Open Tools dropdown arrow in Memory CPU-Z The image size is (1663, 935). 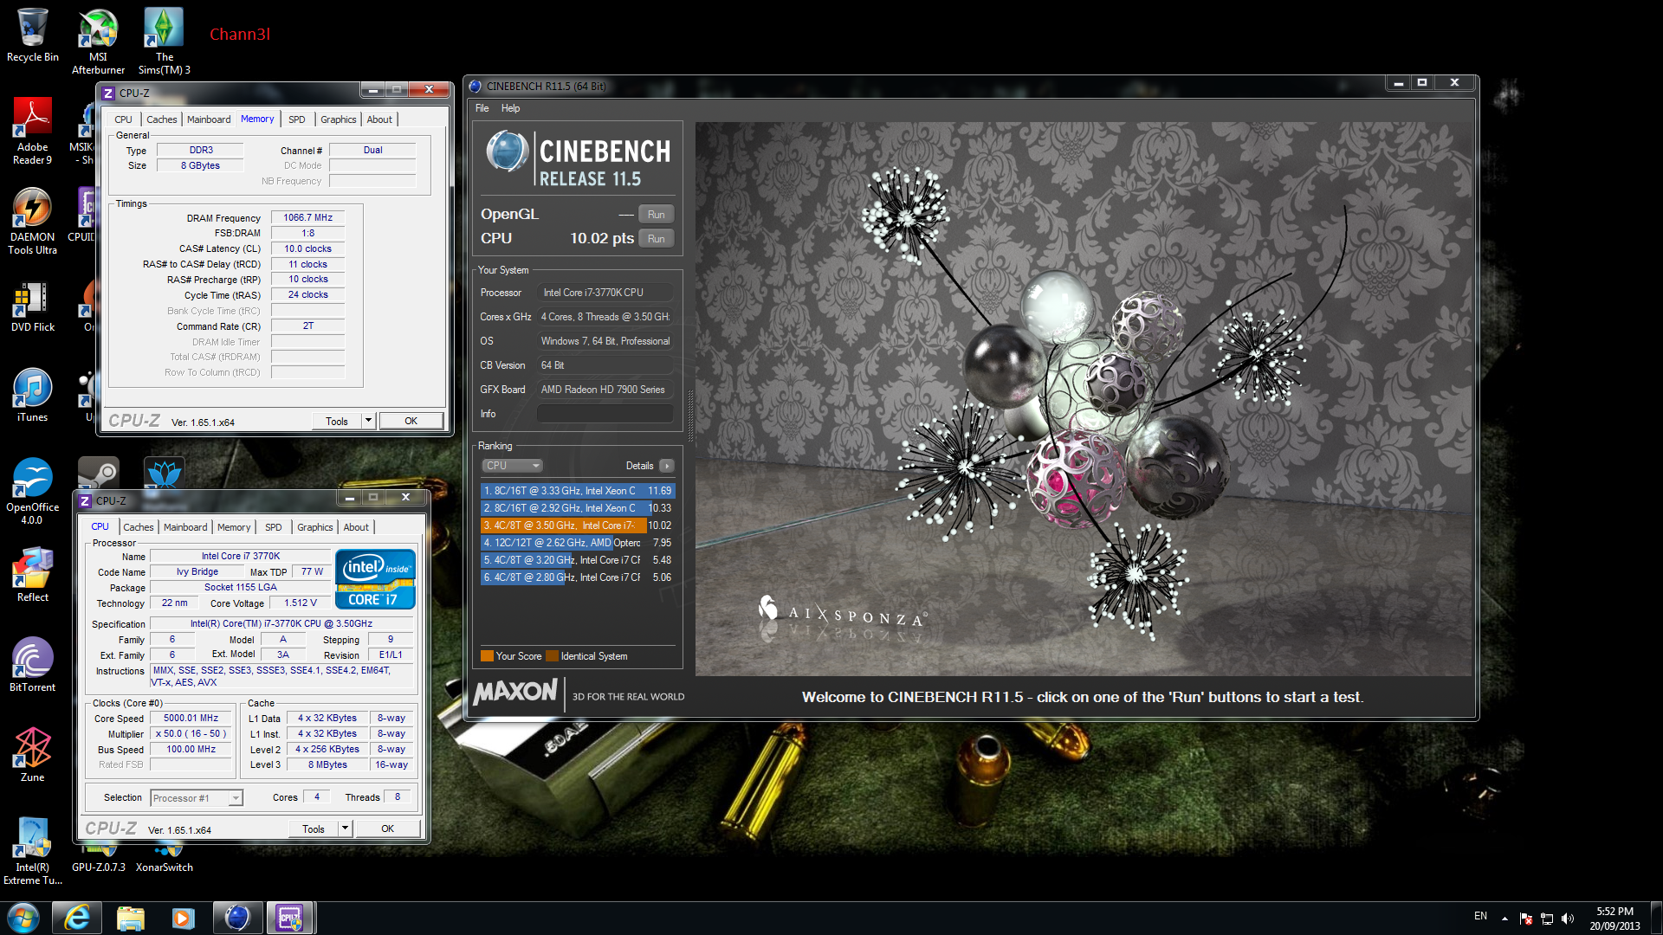tap(368, 421)
